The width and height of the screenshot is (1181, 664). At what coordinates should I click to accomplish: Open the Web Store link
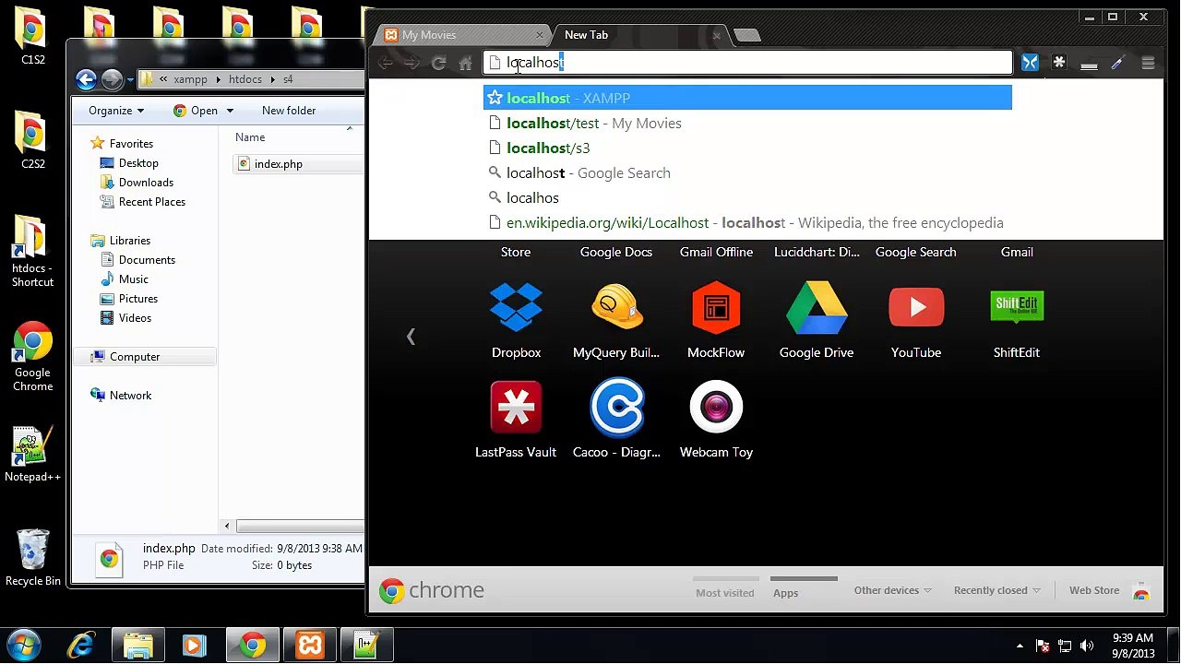[x=1094, y=590]
